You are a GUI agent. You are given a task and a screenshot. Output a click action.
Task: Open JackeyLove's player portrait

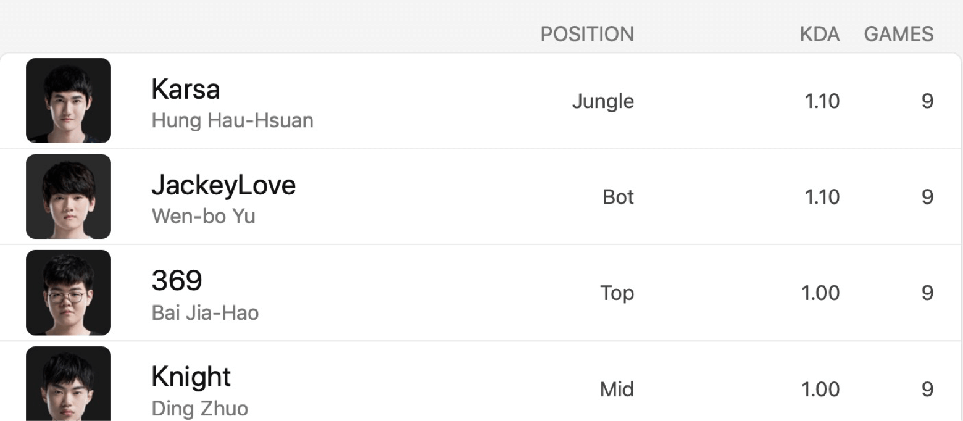(x=69, y=196)
